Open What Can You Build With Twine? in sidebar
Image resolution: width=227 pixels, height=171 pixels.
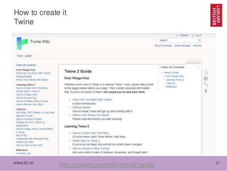tap(33, 73)
